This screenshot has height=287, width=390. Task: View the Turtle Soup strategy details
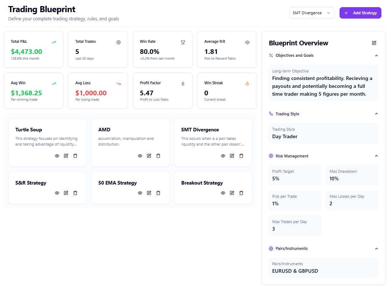click(57, 156)
